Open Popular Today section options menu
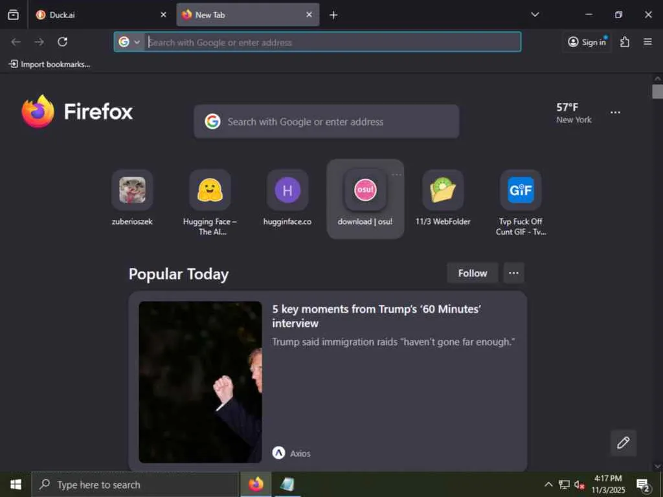Viewport: 663px width, 497px height. pyautogui.click(x=513, y=273)
